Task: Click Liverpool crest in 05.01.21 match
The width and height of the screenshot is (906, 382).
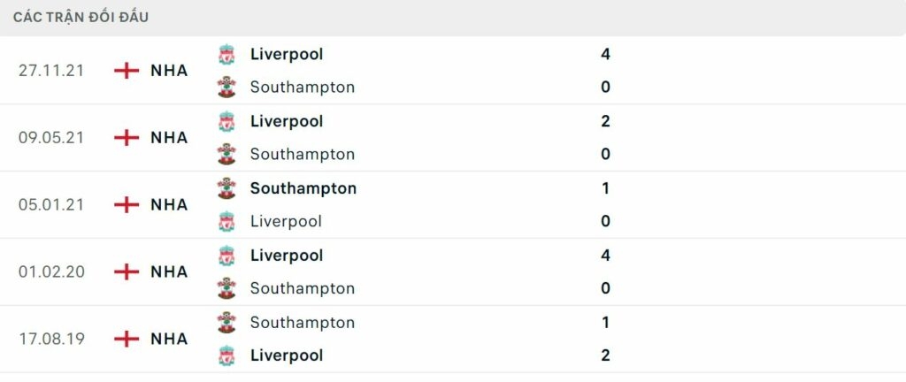Action: pyautogui.click(x=227, y=222)
